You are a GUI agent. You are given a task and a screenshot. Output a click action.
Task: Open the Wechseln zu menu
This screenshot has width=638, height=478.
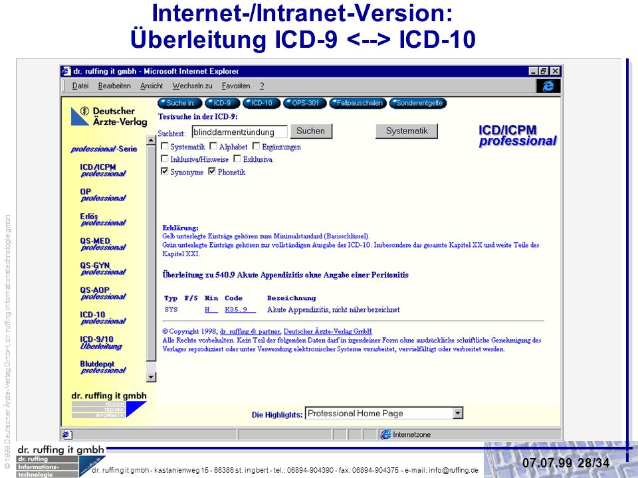coord(192,86)
